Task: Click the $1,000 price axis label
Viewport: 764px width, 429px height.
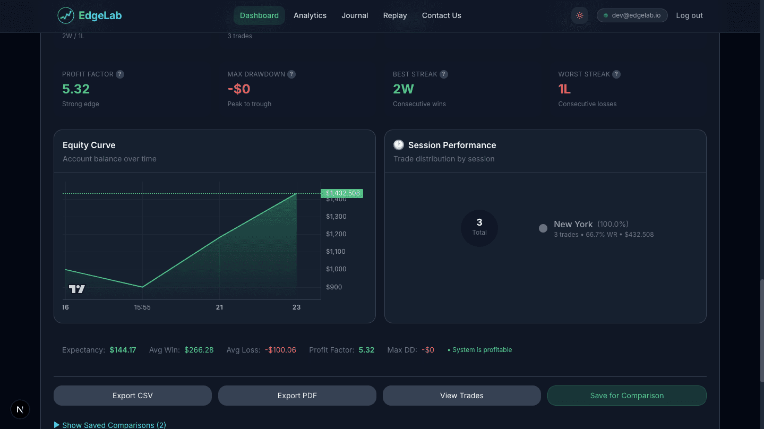Action: click(x=337, y=269)
